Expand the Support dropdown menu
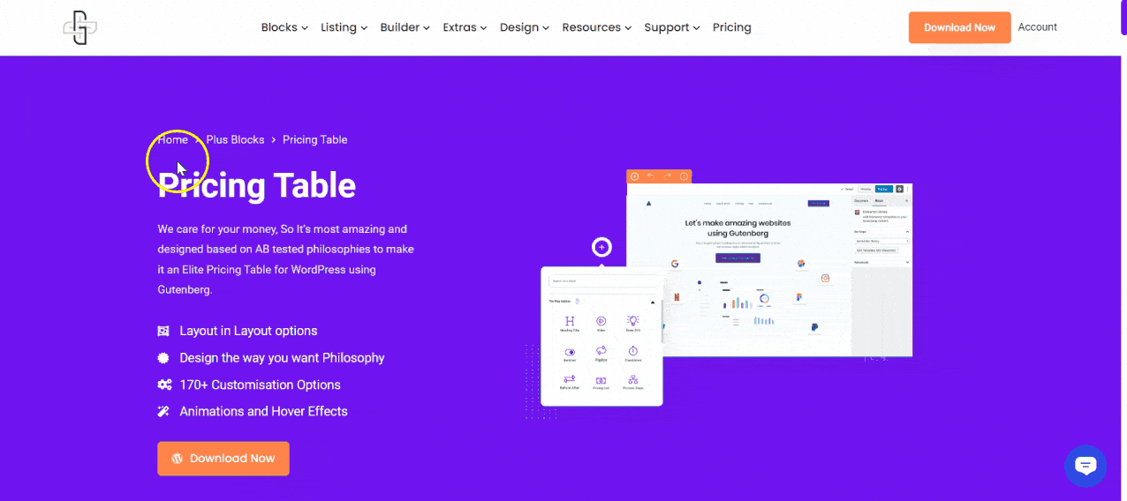The image size is (1127, 501). (672, 27)
